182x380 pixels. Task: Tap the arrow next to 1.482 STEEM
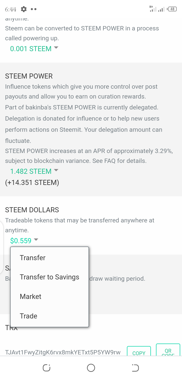pyautogui.click(x=56, y=170)
